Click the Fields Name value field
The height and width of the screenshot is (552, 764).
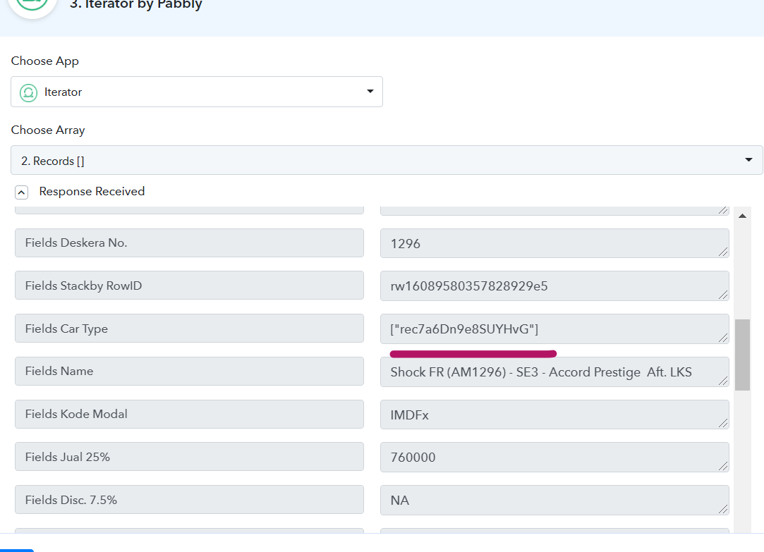(554, 372)
